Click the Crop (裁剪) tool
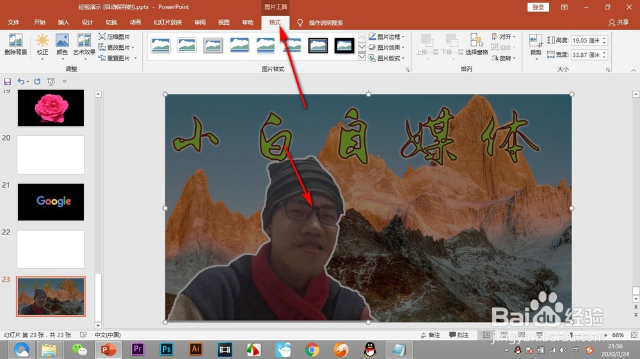The image size is (640, 359). [x=536, y=45]
